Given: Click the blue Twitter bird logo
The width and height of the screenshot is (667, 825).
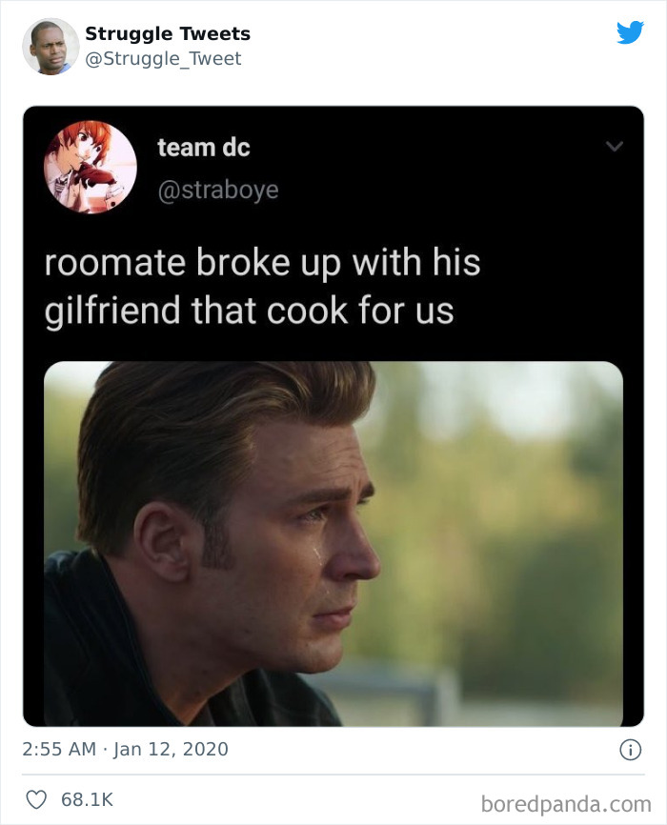Looking at the screenshot, I should pyautogui.click(x=630, y=32).
